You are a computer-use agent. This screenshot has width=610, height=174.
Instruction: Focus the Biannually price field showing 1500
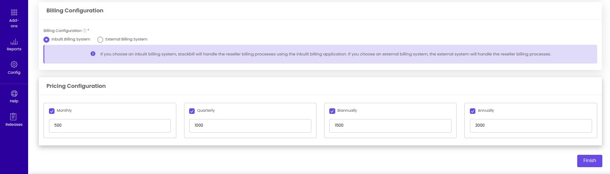pyautogui.click(x=390, y=126)
